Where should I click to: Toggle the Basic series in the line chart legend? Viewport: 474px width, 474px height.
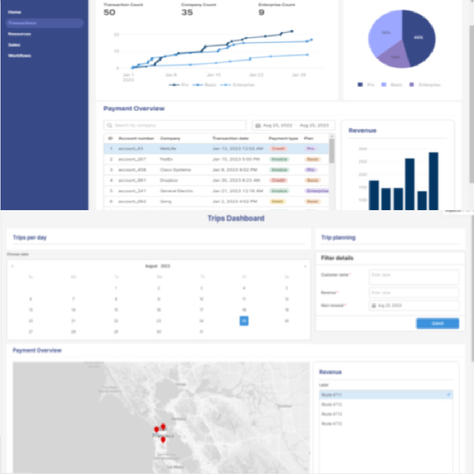tap(197, 85)
